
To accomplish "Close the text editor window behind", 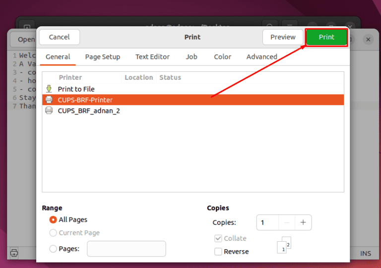I will [368, 39].
